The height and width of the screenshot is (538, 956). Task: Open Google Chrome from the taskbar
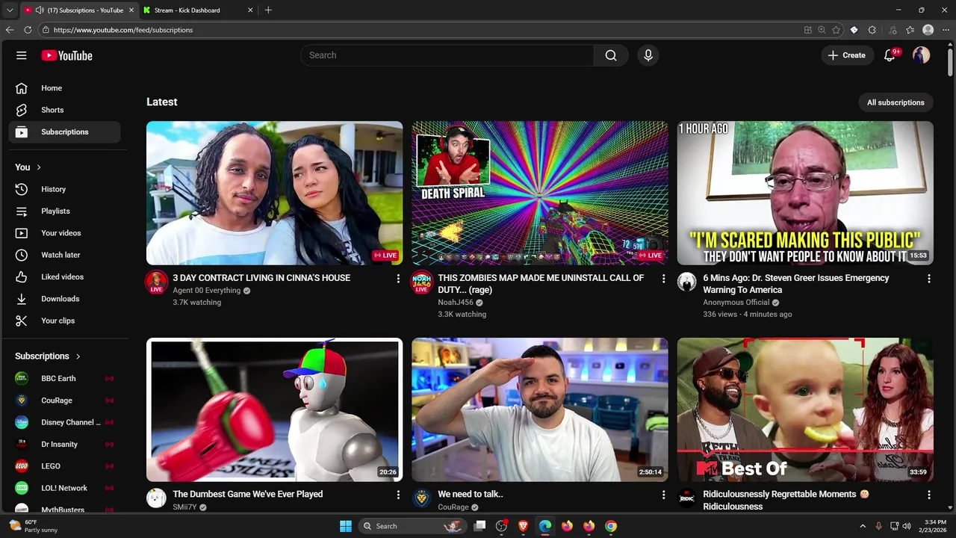[x=611, y=526]
